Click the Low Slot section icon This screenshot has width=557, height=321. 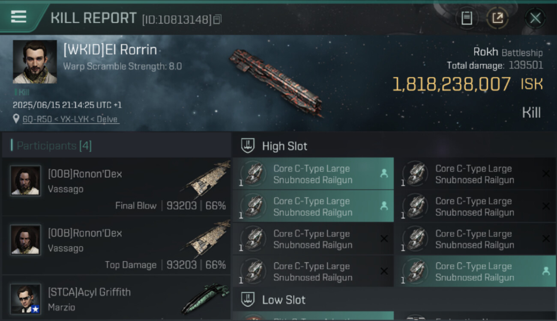coord(248,300)
